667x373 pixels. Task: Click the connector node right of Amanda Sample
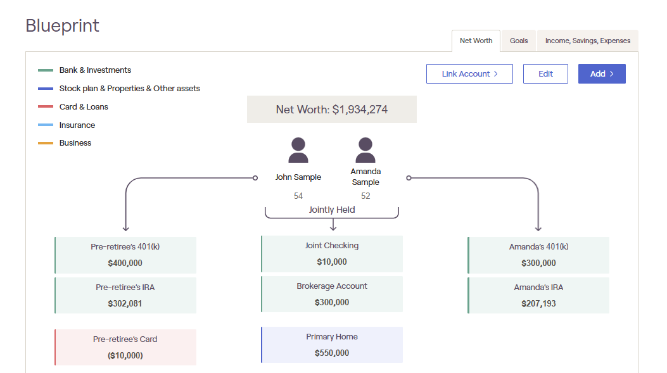pyautogui.click(x=409, y=178)
